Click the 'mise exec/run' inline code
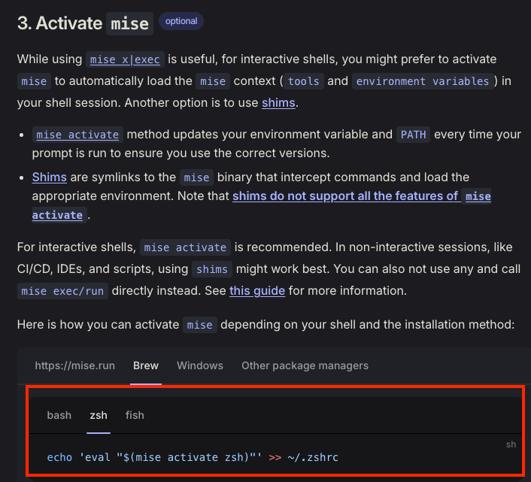The width and height of the screenshot is (531, 482). [62, 291]
